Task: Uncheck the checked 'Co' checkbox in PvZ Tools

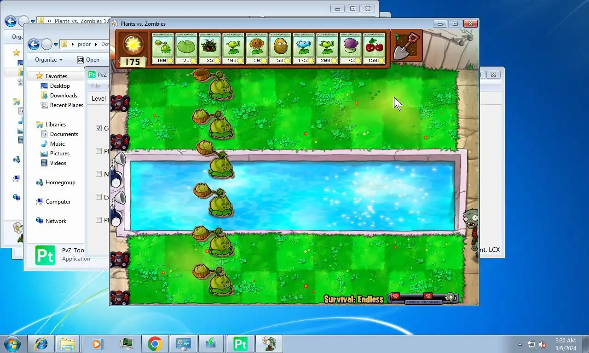Action: coord(98,128)
